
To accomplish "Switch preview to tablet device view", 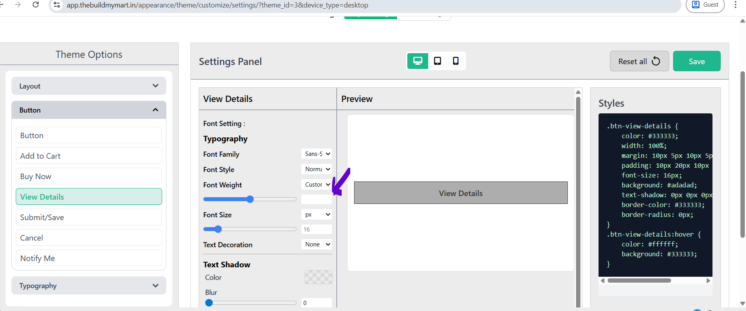I will [x=437, y=61].
